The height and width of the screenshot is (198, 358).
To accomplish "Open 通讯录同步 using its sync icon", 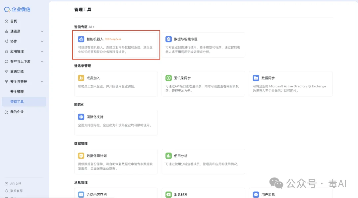I will pos(168,78).
